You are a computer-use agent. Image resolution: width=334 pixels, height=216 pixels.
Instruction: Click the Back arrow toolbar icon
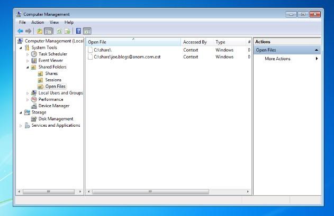(x=20, y=31)
